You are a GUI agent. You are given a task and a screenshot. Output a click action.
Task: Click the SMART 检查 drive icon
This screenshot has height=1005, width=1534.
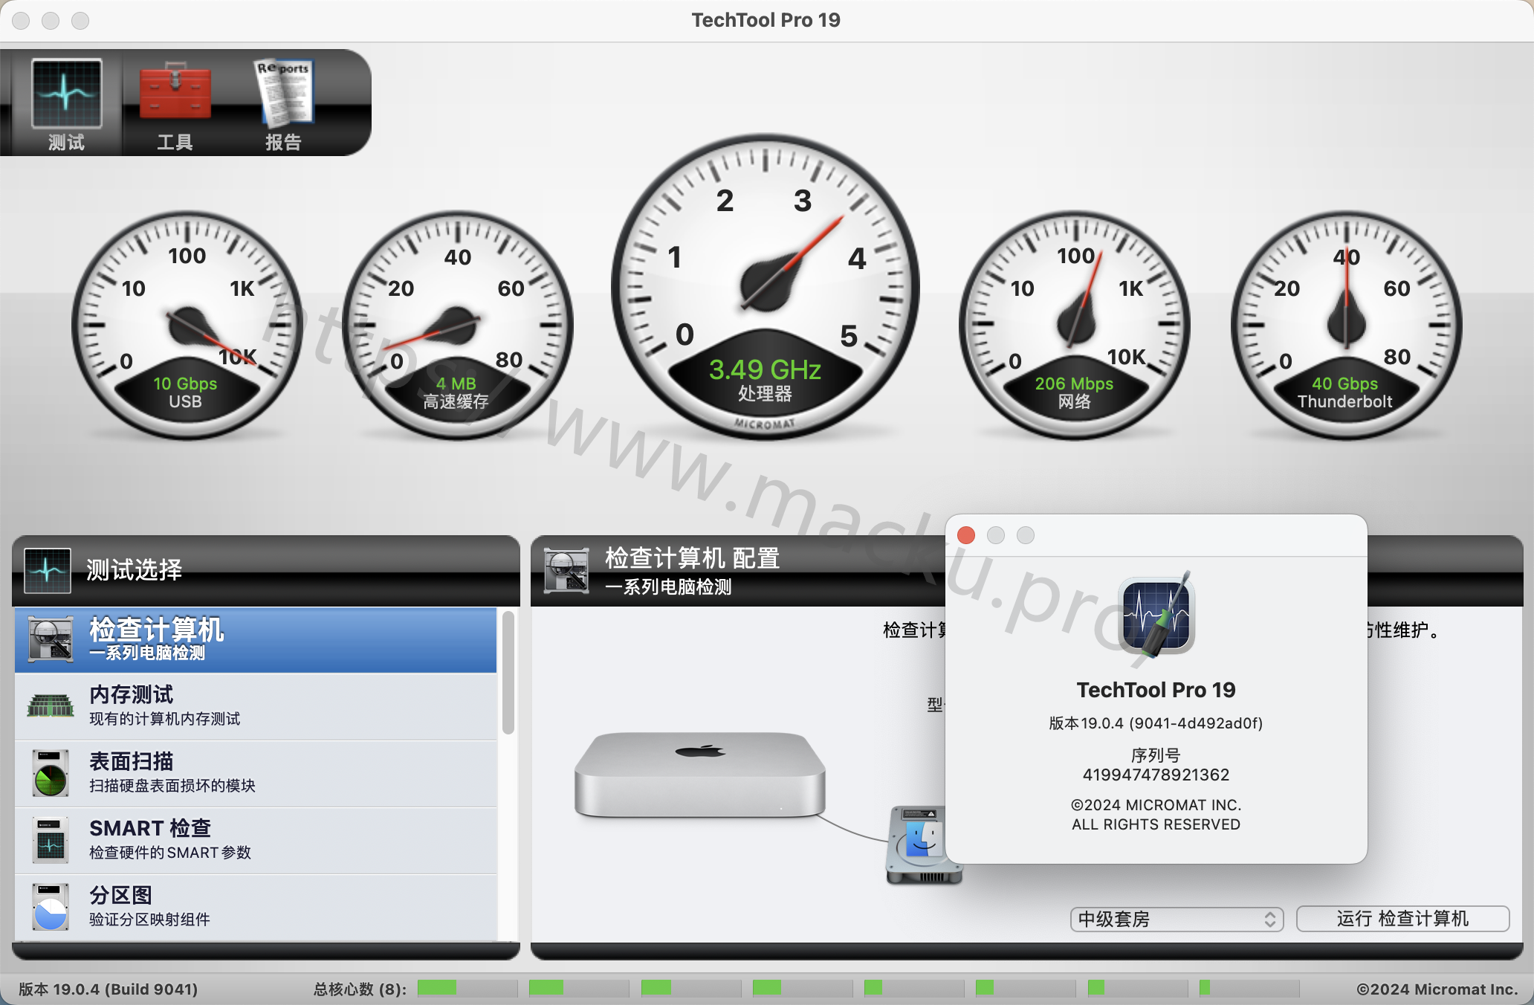click(51, 840)
